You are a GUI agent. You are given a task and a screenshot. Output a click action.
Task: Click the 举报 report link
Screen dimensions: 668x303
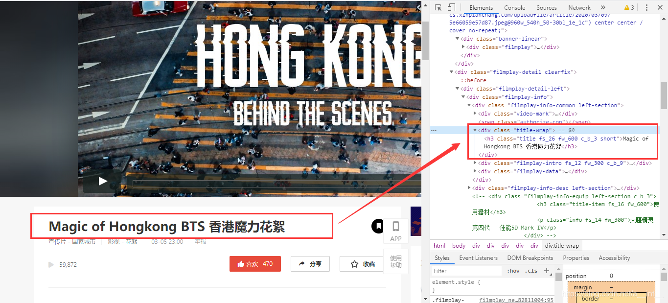[x=201, y=242]
